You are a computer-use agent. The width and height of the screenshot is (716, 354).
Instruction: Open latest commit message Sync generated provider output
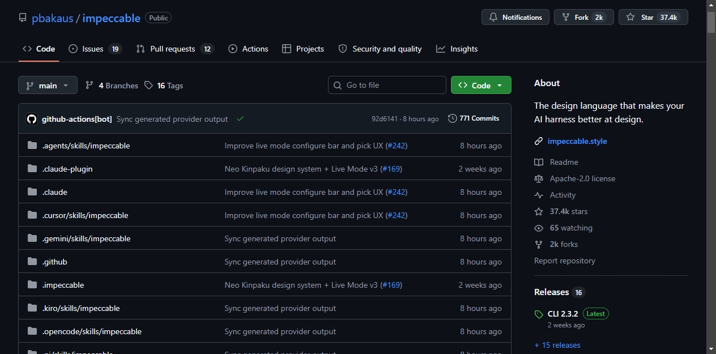(x=172, y=119)
